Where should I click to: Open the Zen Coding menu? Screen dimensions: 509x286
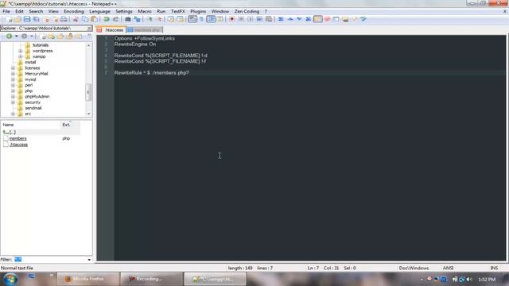(247, 11)
